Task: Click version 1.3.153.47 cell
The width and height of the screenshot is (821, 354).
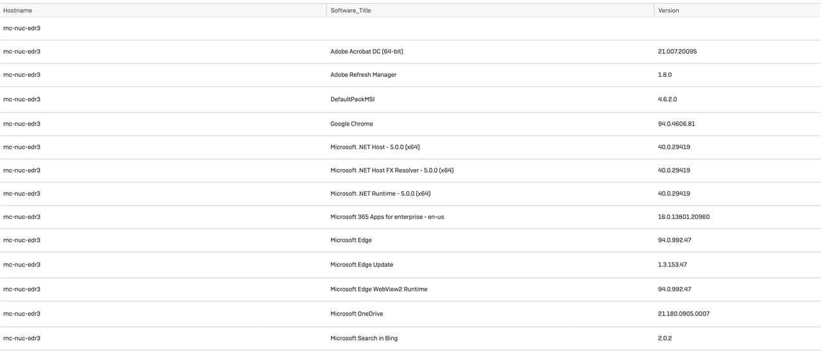Action: point(672,265)
